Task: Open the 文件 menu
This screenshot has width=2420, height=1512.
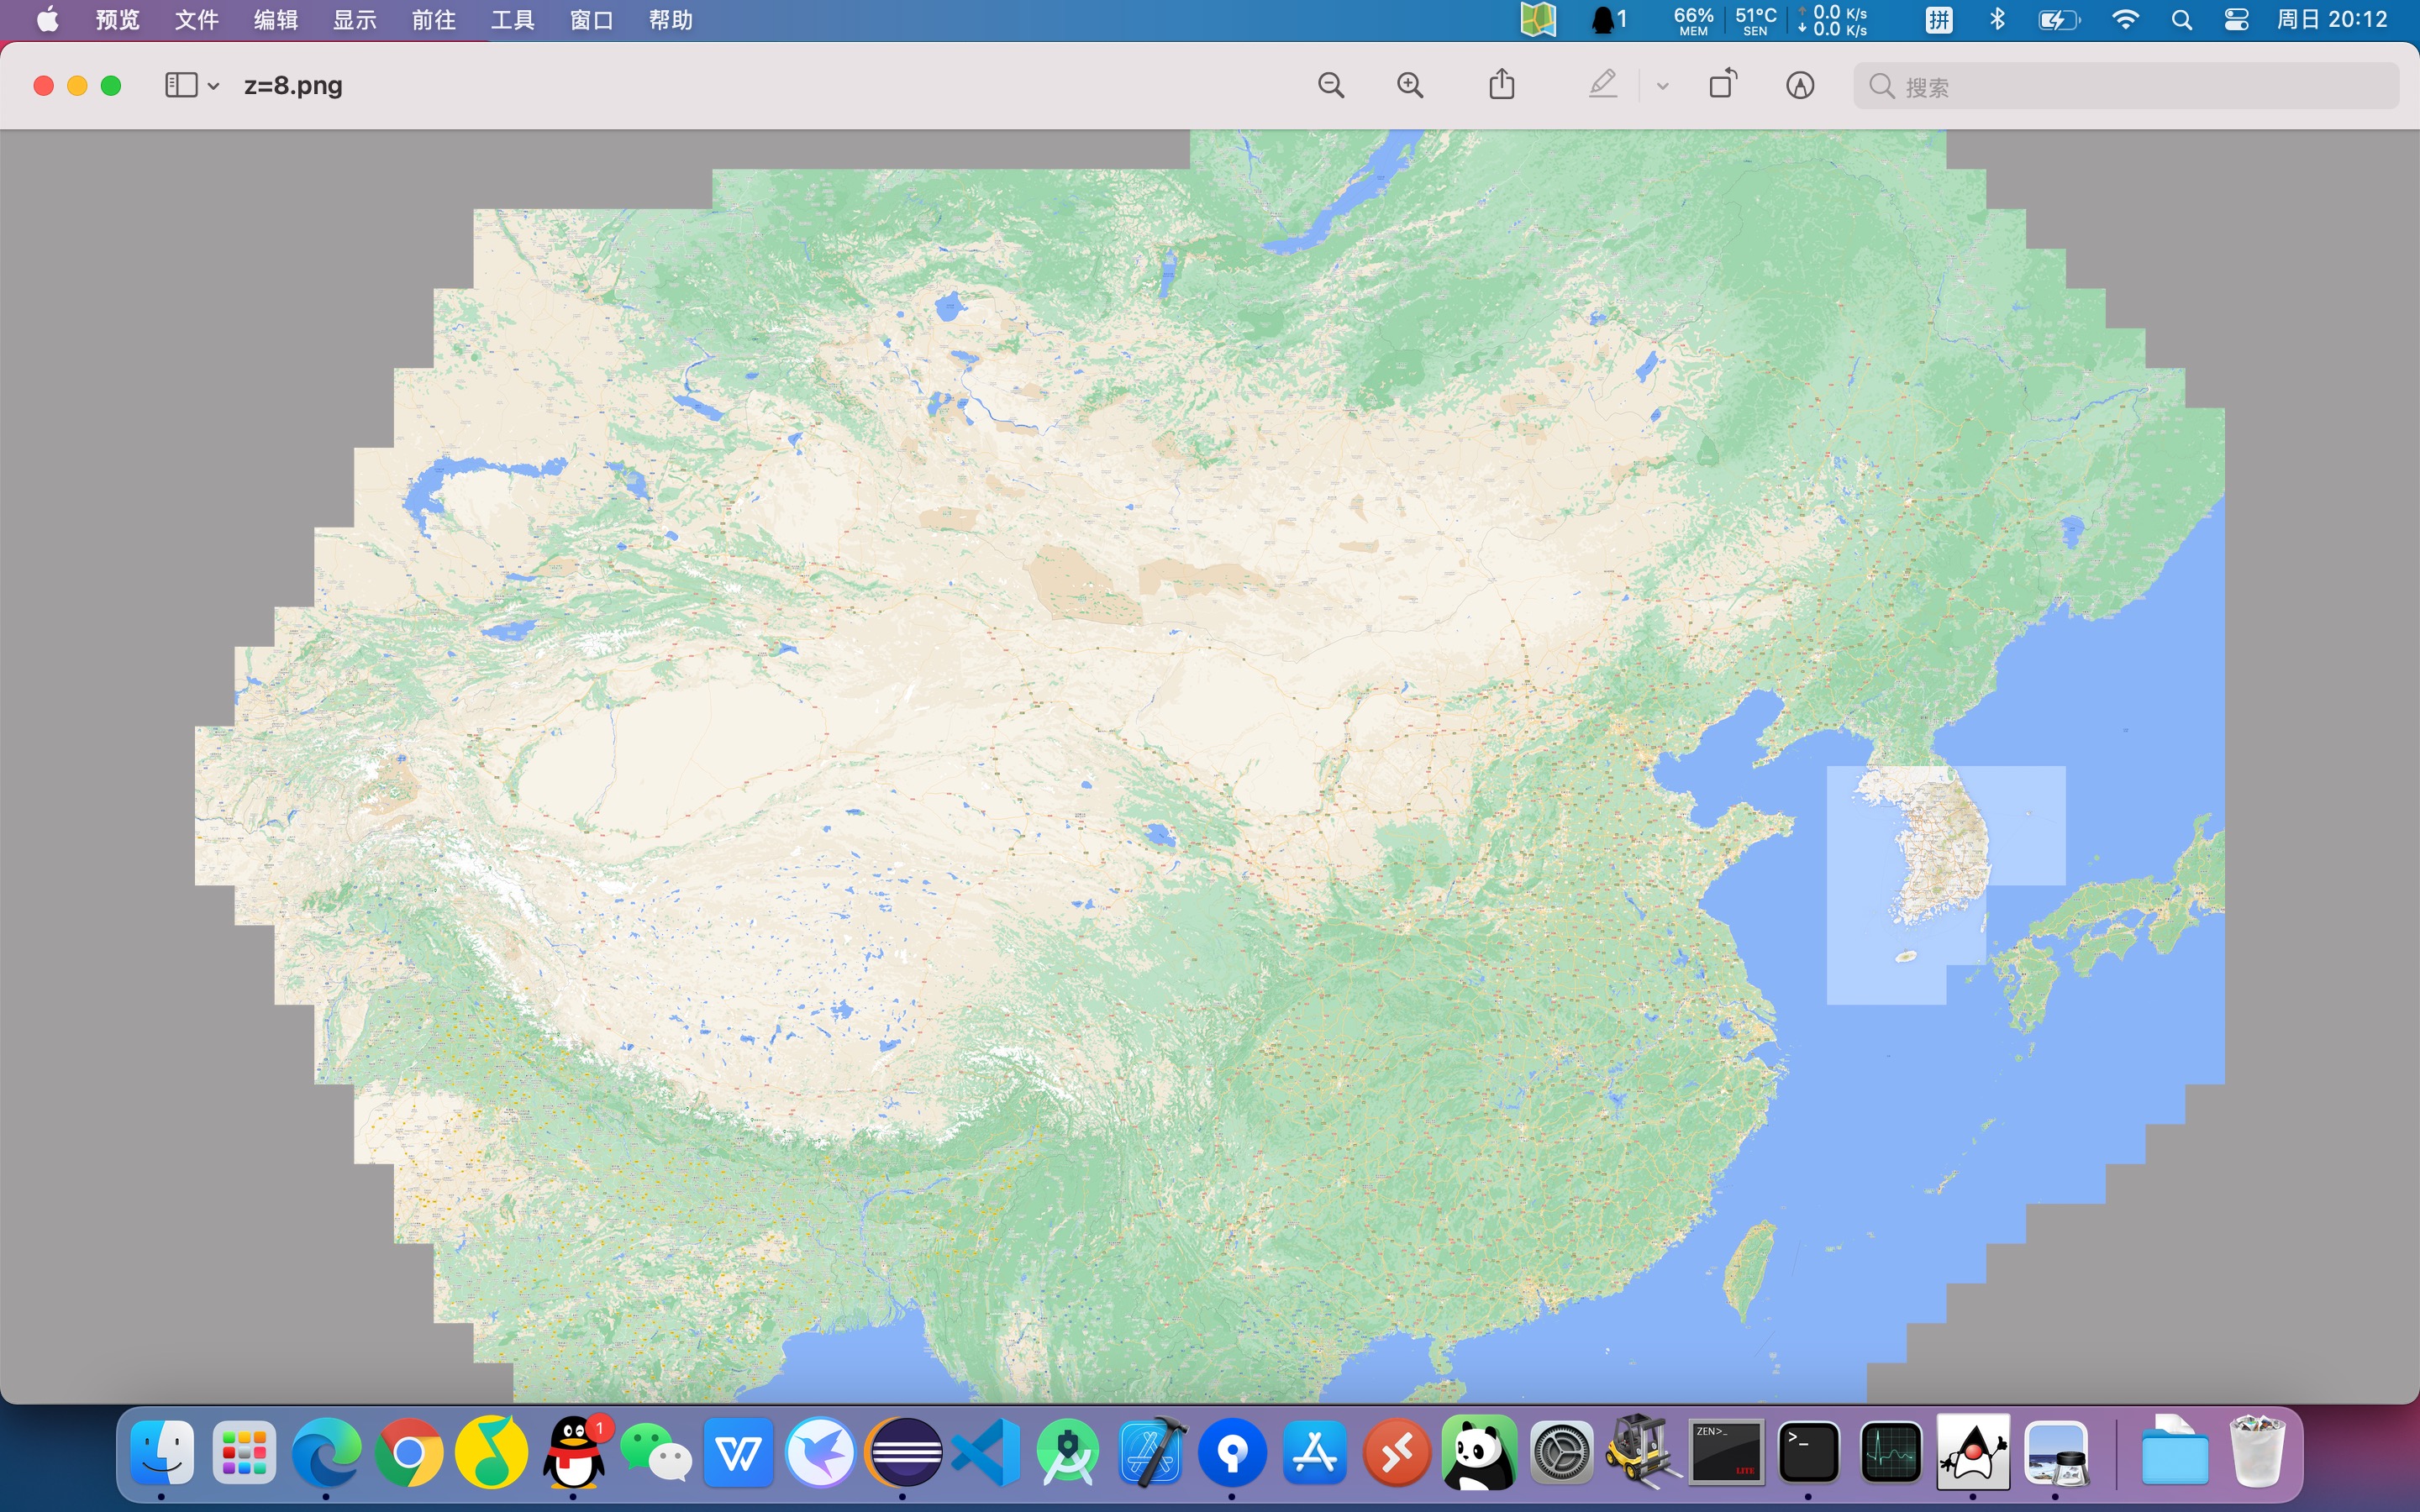Action: 196,19
